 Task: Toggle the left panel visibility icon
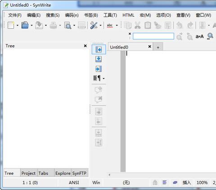99,49
